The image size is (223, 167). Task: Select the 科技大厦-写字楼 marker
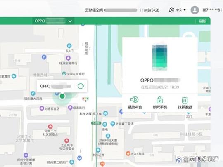click(106, 113)
